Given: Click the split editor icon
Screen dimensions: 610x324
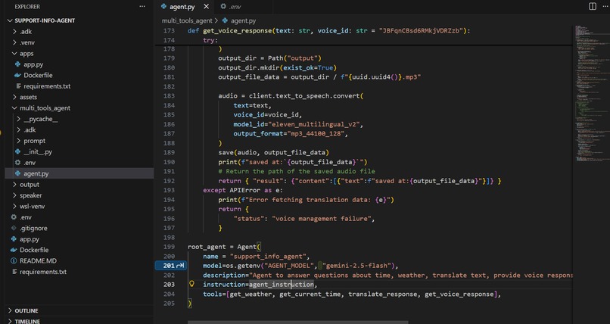Looking at the screenshot, I should coord(592,6).
